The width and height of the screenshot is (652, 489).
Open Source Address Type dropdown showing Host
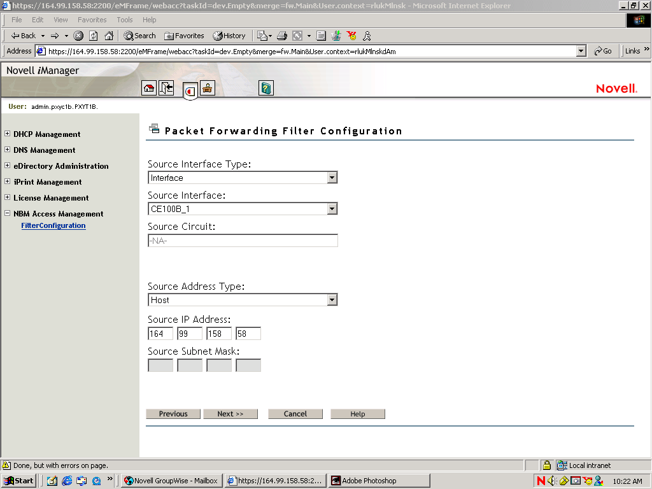pyautogui.click(x=331, y=300)
